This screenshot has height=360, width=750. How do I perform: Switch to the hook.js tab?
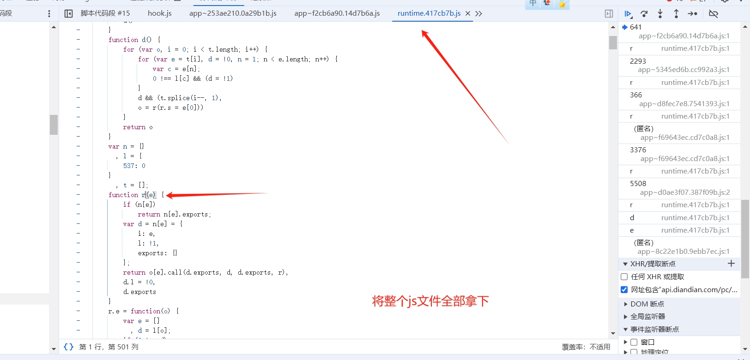[x=160, y=13]
